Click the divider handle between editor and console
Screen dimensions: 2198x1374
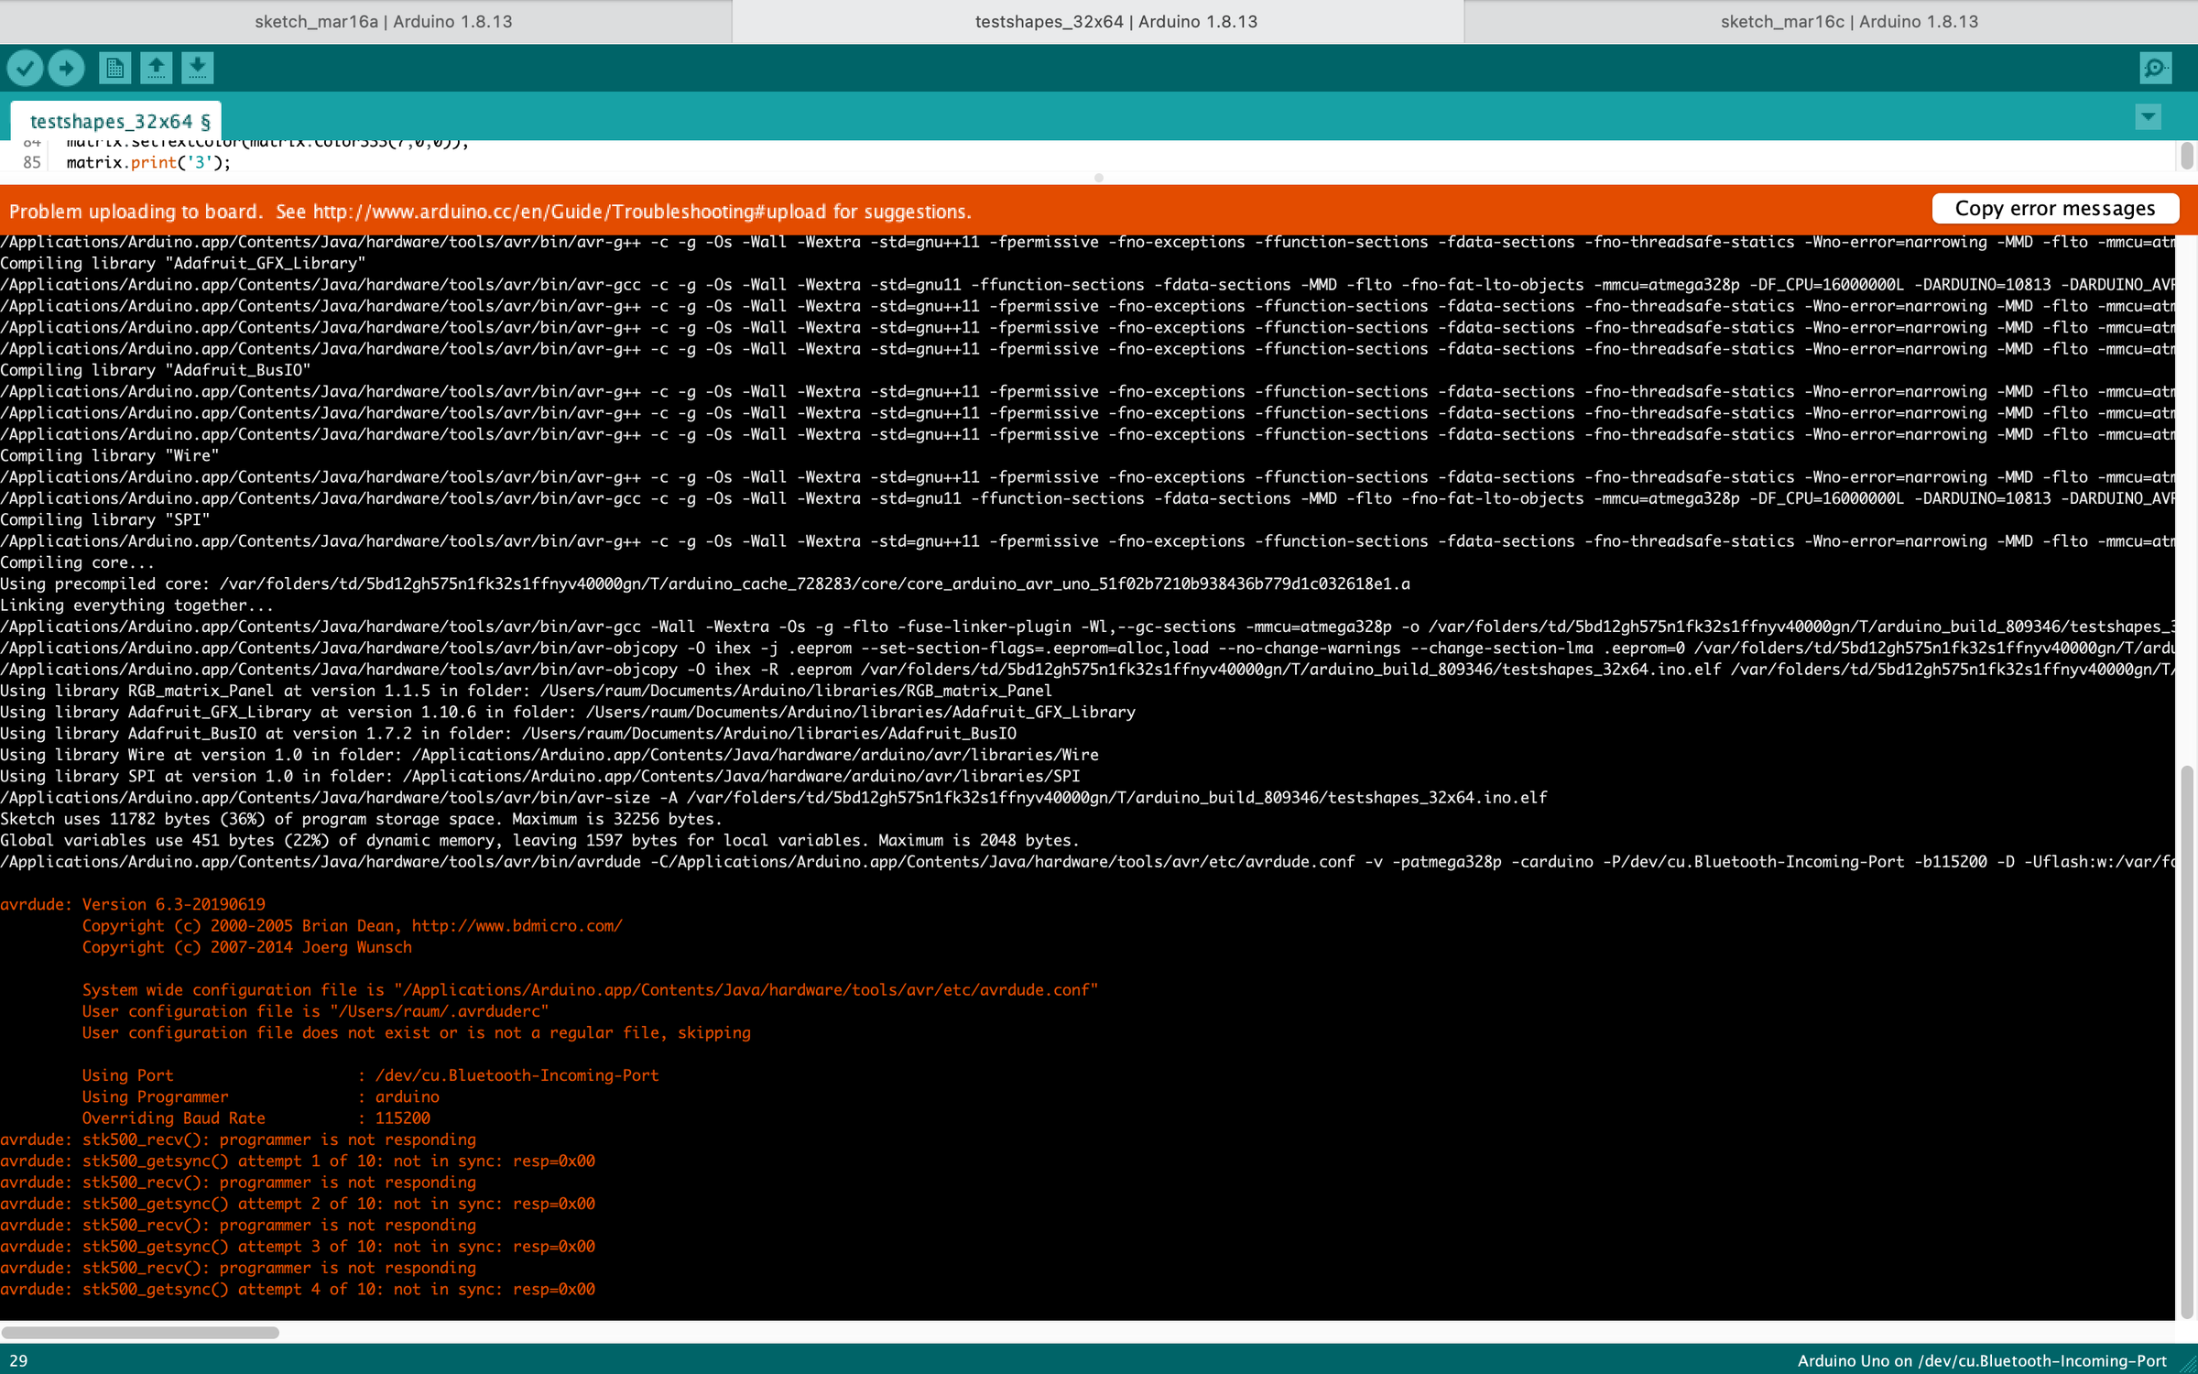(1098, 178)
